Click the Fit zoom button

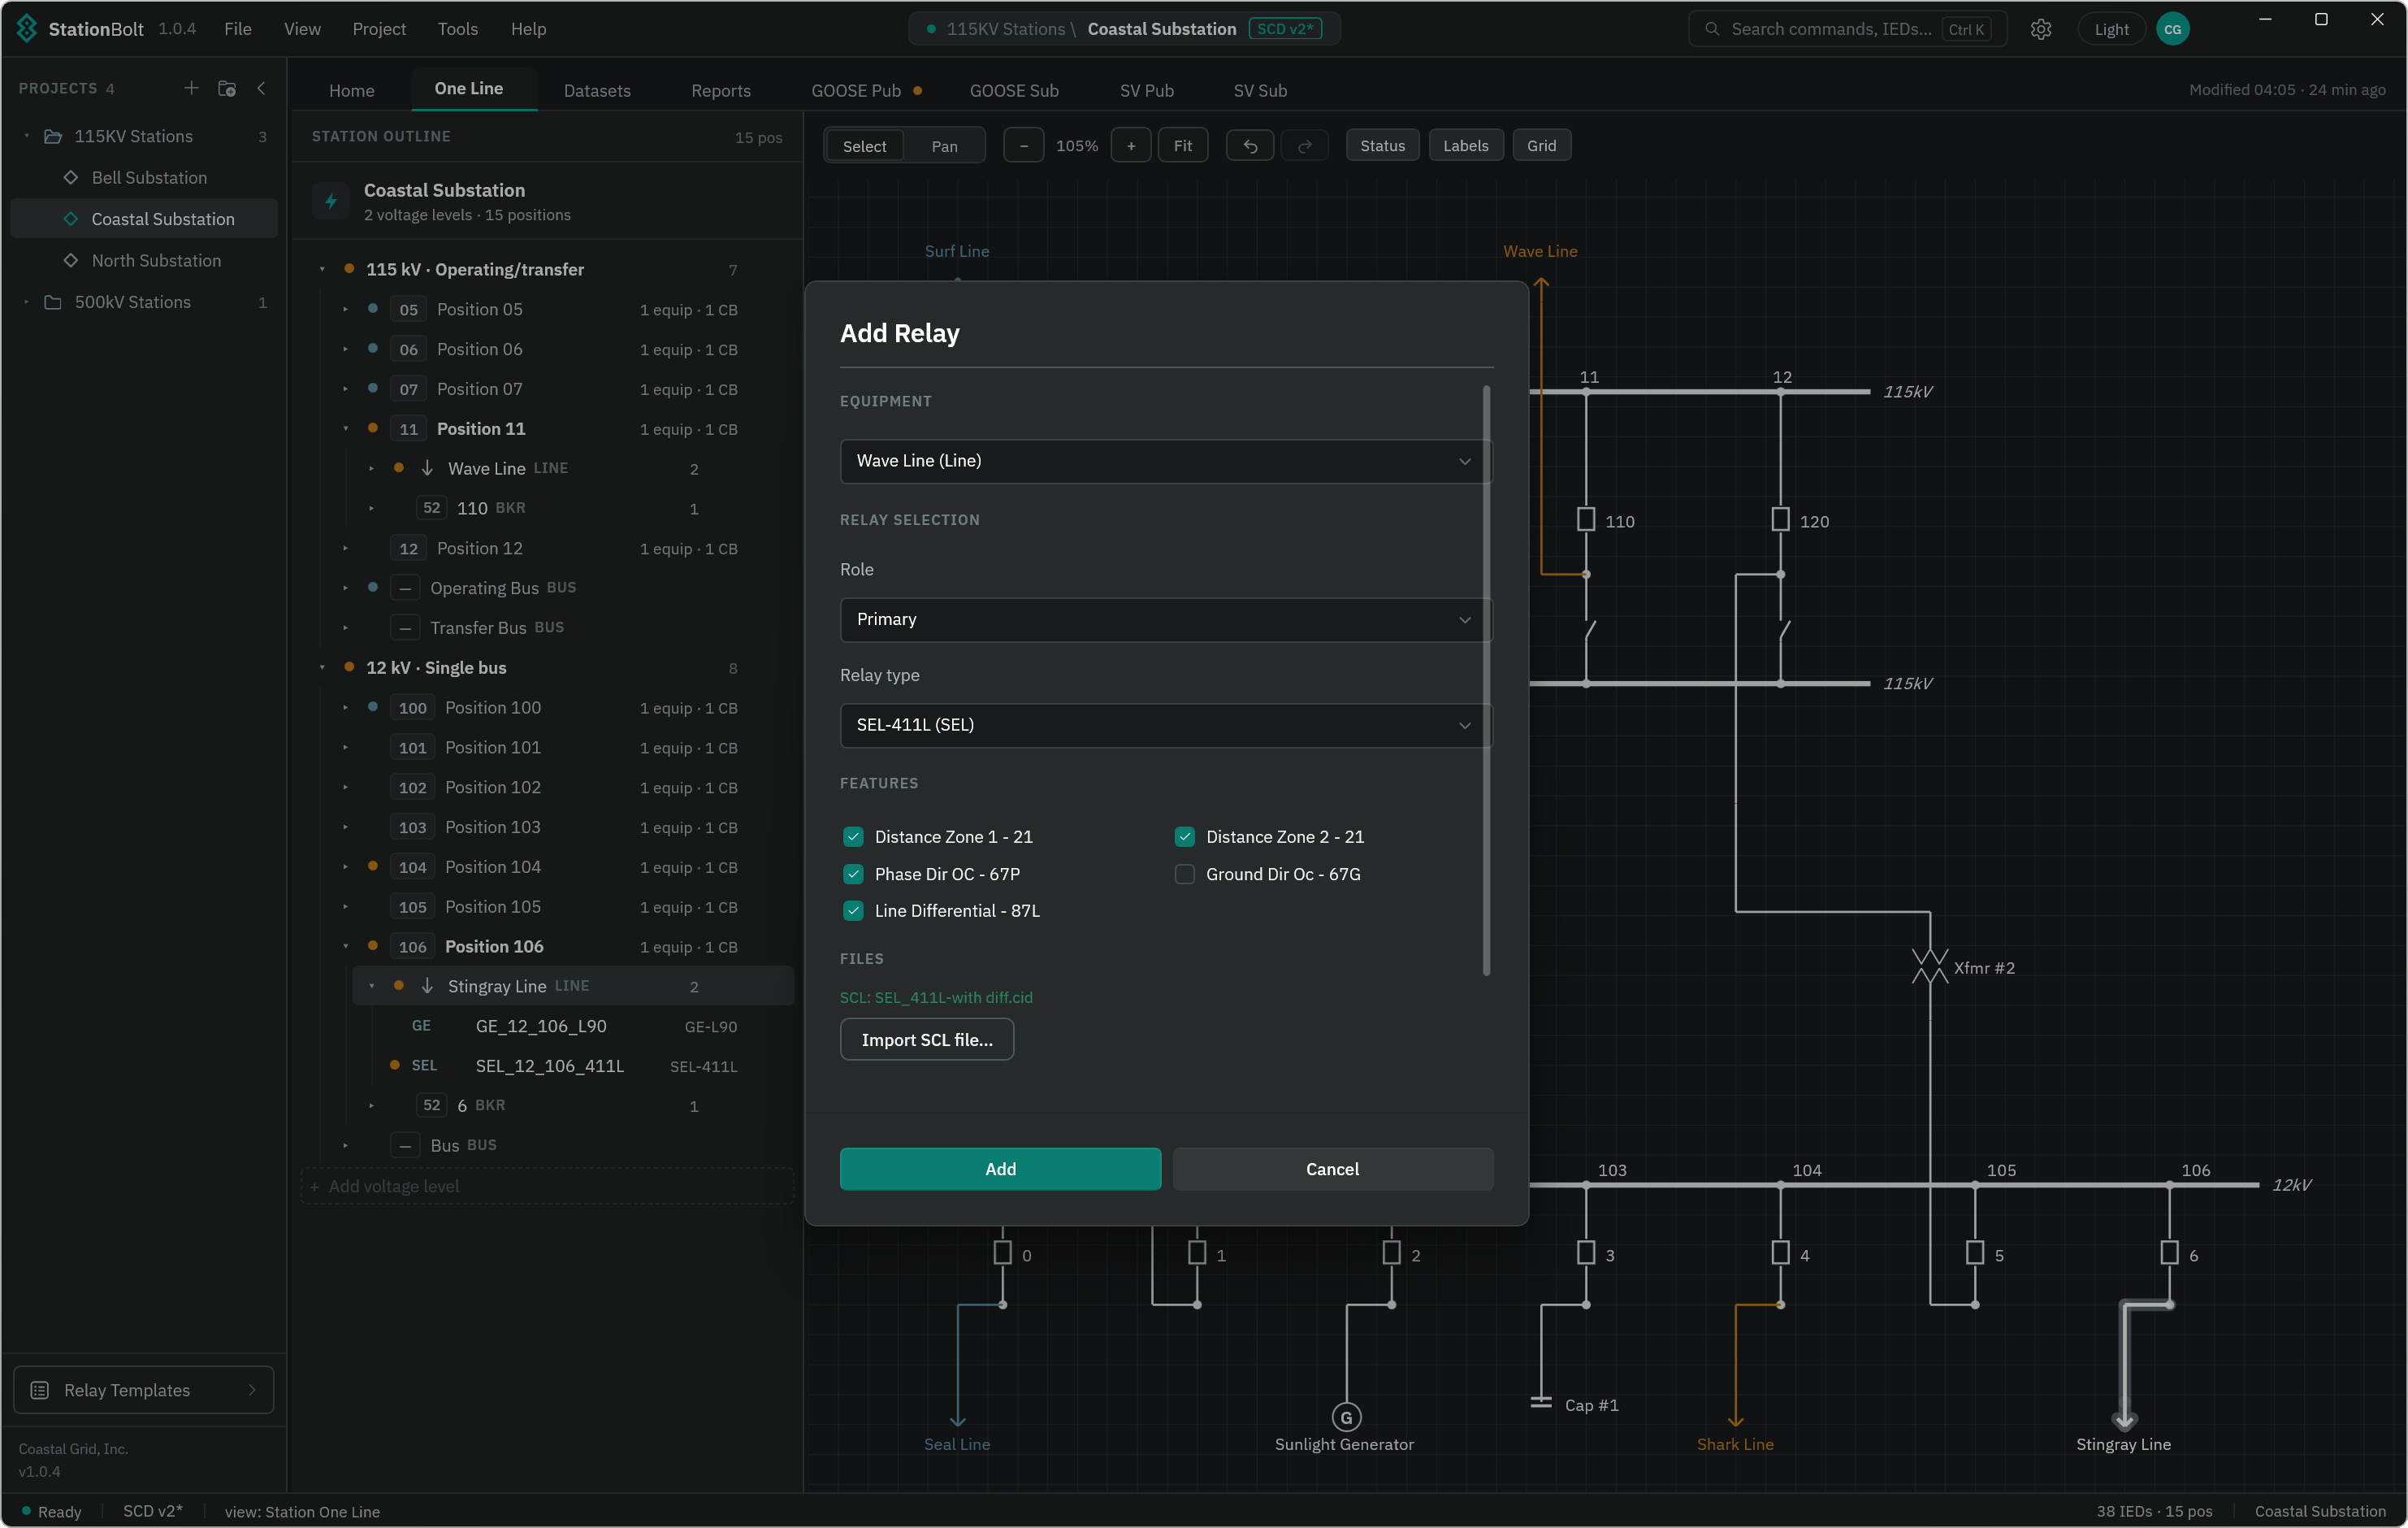1182,146
